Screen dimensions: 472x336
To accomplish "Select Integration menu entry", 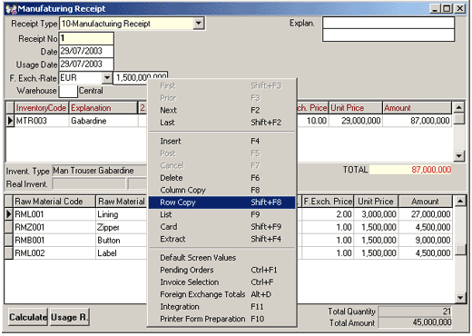I will click(221, 307).
